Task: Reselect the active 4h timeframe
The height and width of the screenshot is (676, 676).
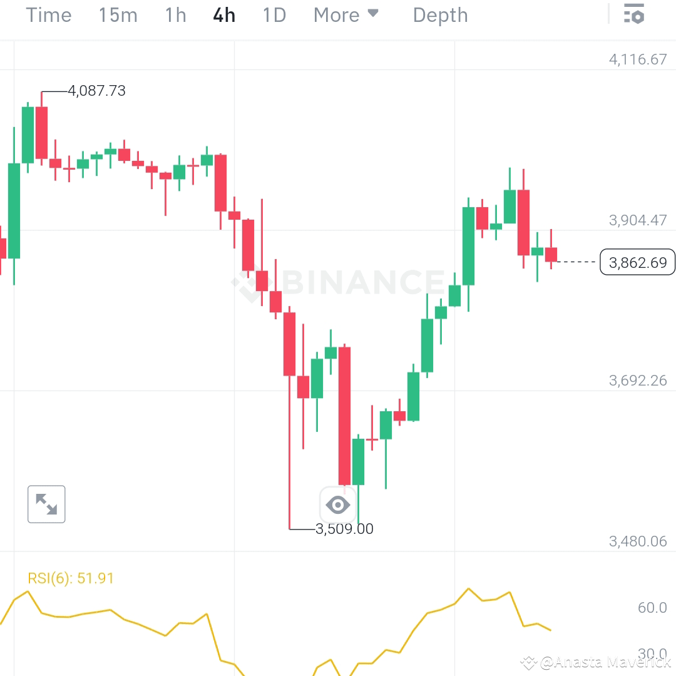Action: click(x=223, y=15)
